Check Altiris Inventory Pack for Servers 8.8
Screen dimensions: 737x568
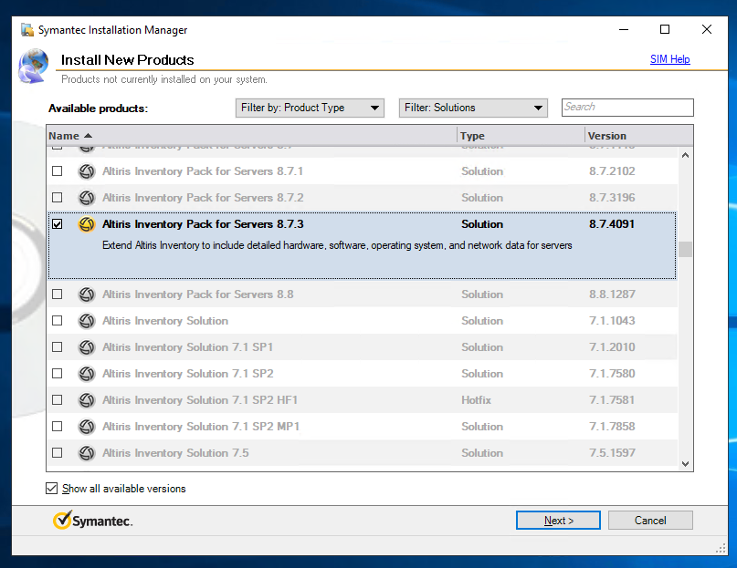coord(57,294)
